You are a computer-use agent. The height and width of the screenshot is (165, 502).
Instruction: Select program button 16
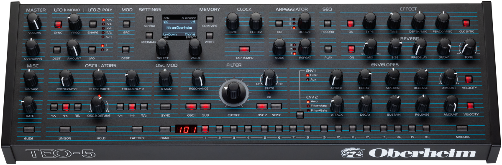(426, 128)
